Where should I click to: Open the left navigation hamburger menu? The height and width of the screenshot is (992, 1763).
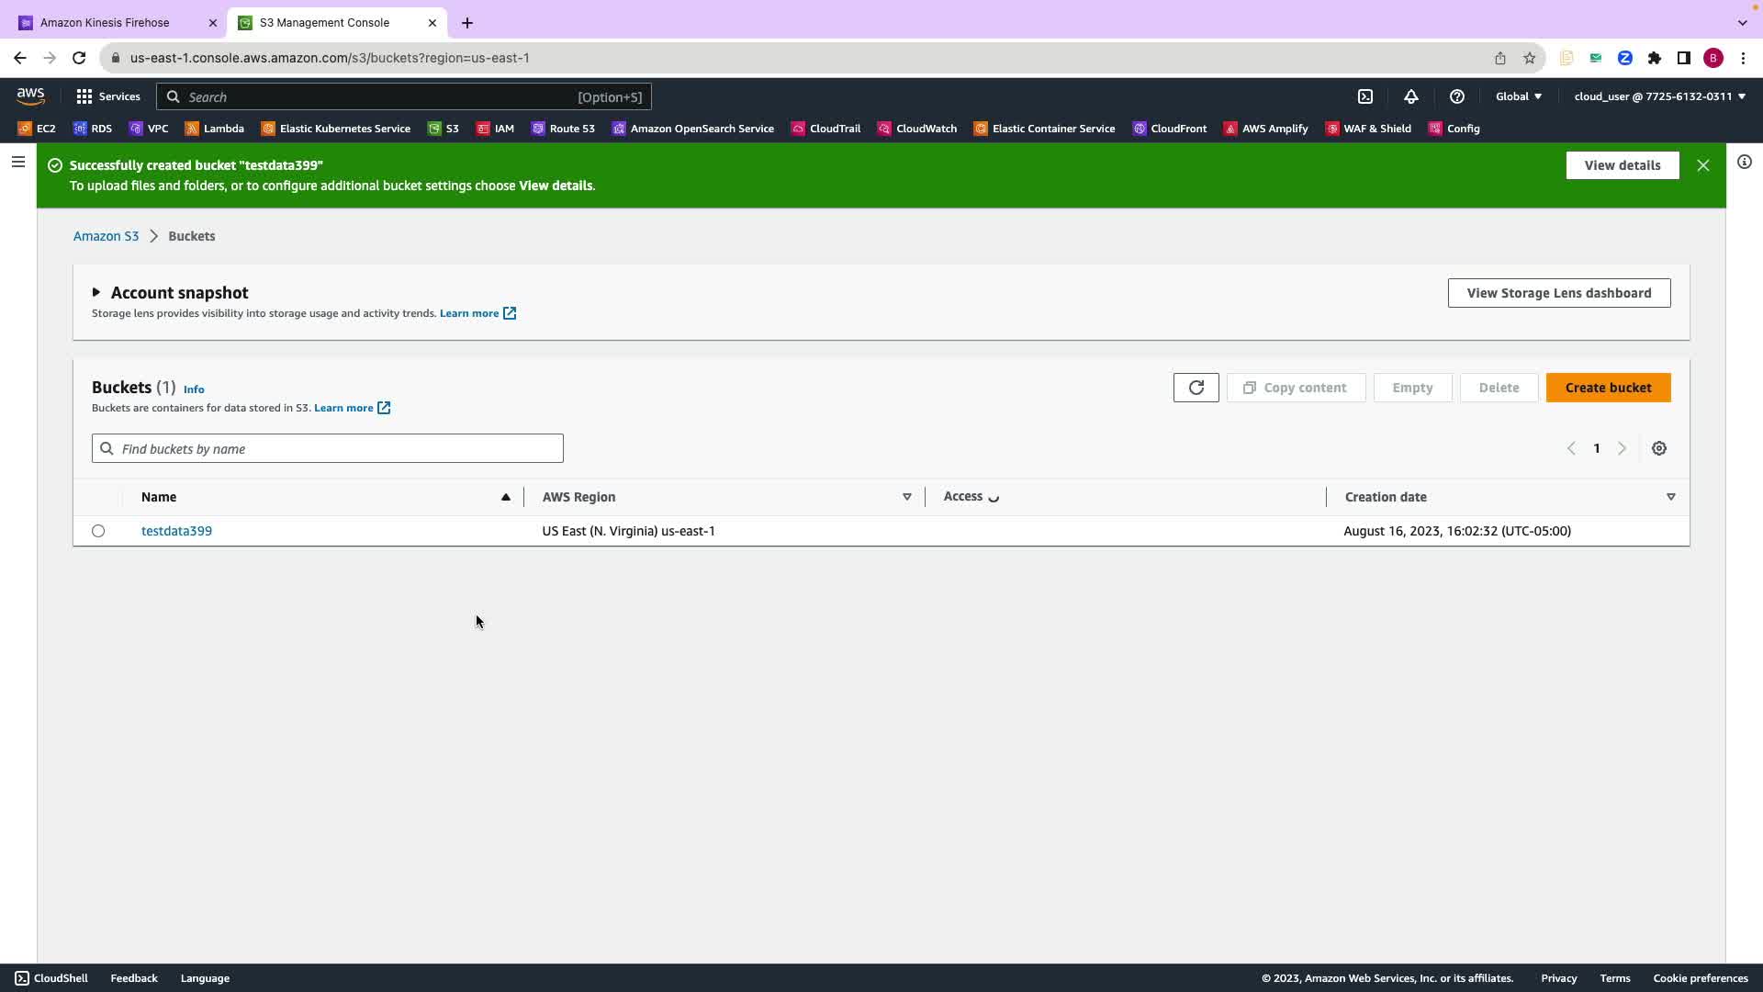[18, 163]
